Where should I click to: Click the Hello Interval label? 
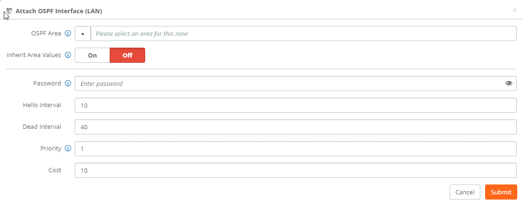coord(42,105)
